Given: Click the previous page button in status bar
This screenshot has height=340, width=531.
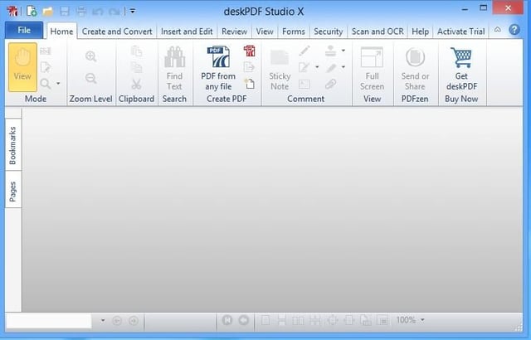Looking at the screenshot, I should (x=244, y=320).
